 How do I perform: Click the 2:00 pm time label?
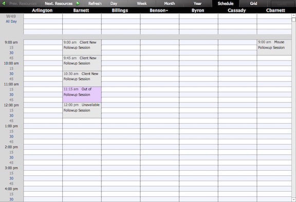[x=11, y=147]
